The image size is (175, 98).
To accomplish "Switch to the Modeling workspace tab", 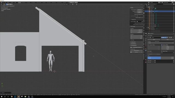I will click(x=24, y=2).
